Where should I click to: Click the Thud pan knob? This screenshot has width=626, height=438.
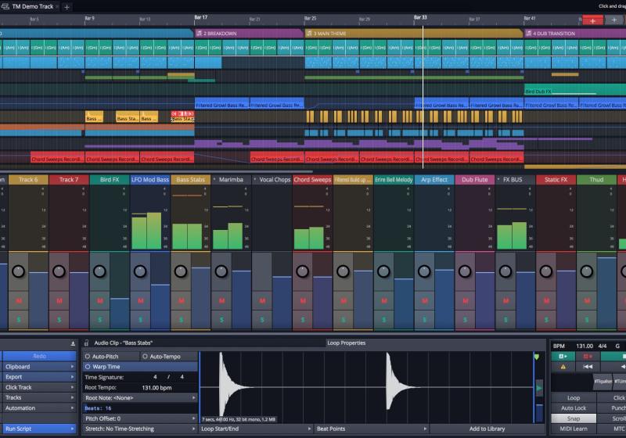(x=586, y=271)
